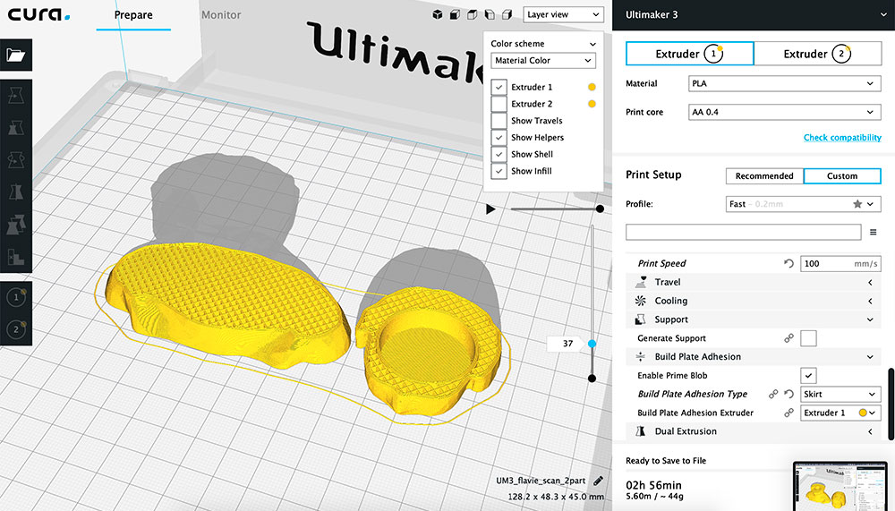Enable Generate Support checkbox
The height and width of the screenshot is (511, 895).
(x=808, y=338)
